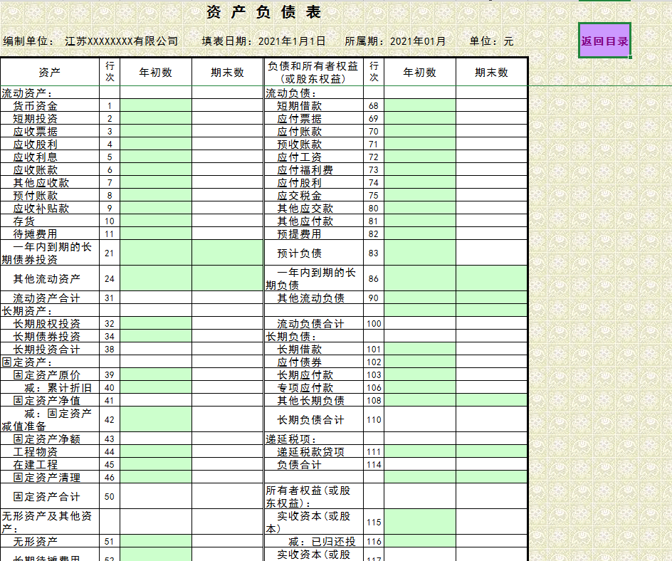The height and width of the screenshot is (561, 672).
Task: Click the 预收账款 年初数 cell
Action: [419, 144]
